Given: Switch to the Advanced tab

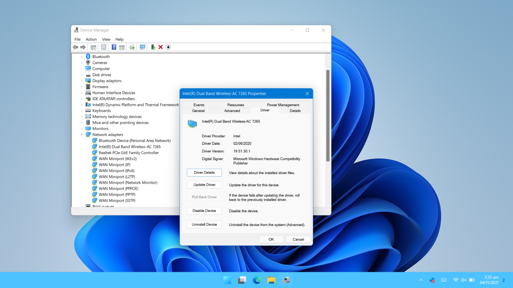Looking at the screenshot, I should [x=232, y=111].
